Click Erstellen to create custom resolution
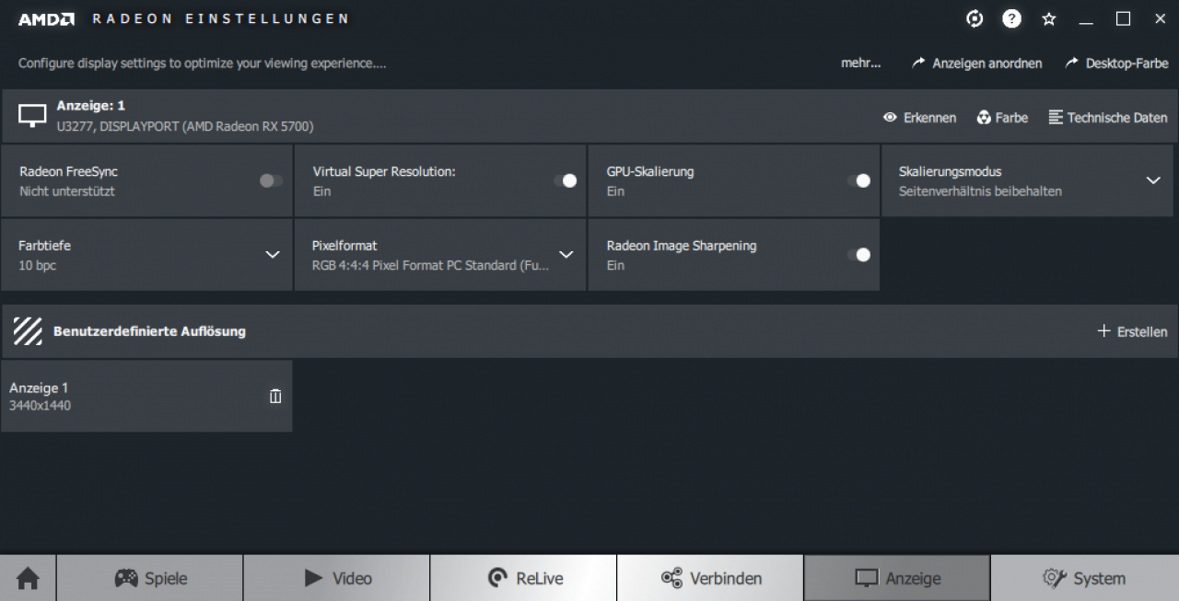Viewport: 1179px width, 601px height. [1142, 331]
